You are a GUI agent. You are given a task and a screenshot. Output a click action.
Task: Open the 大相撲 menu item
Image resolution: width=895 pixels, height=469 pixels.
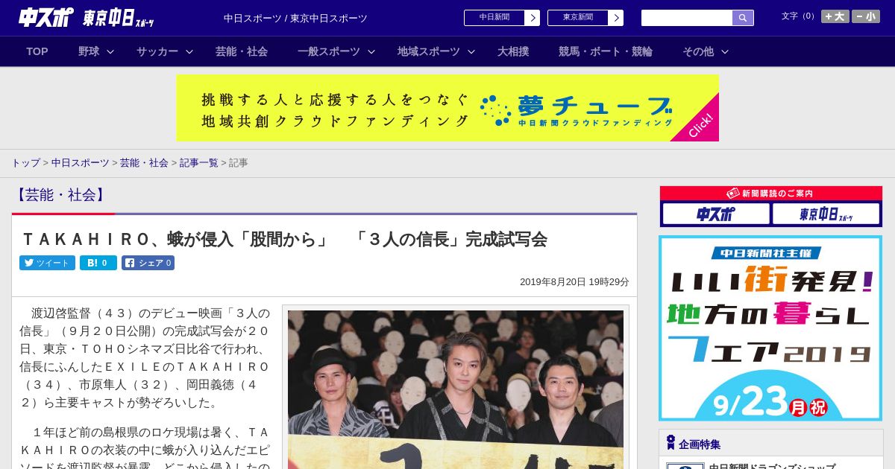pyautogui.click(x=513, y=51)
